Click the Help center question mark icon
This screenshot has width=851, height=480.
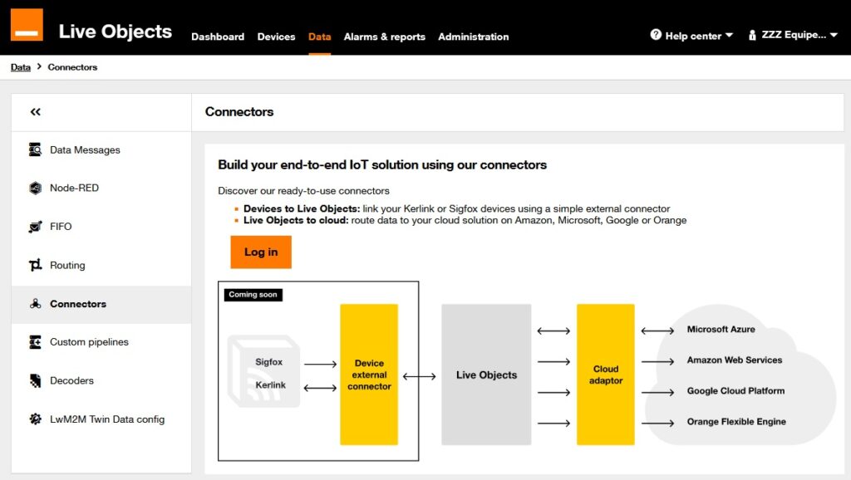point(656,35)
